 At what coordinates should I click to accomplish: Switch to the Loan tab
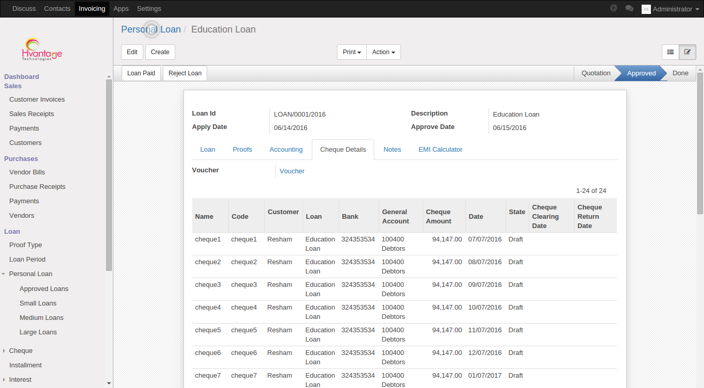208,150
